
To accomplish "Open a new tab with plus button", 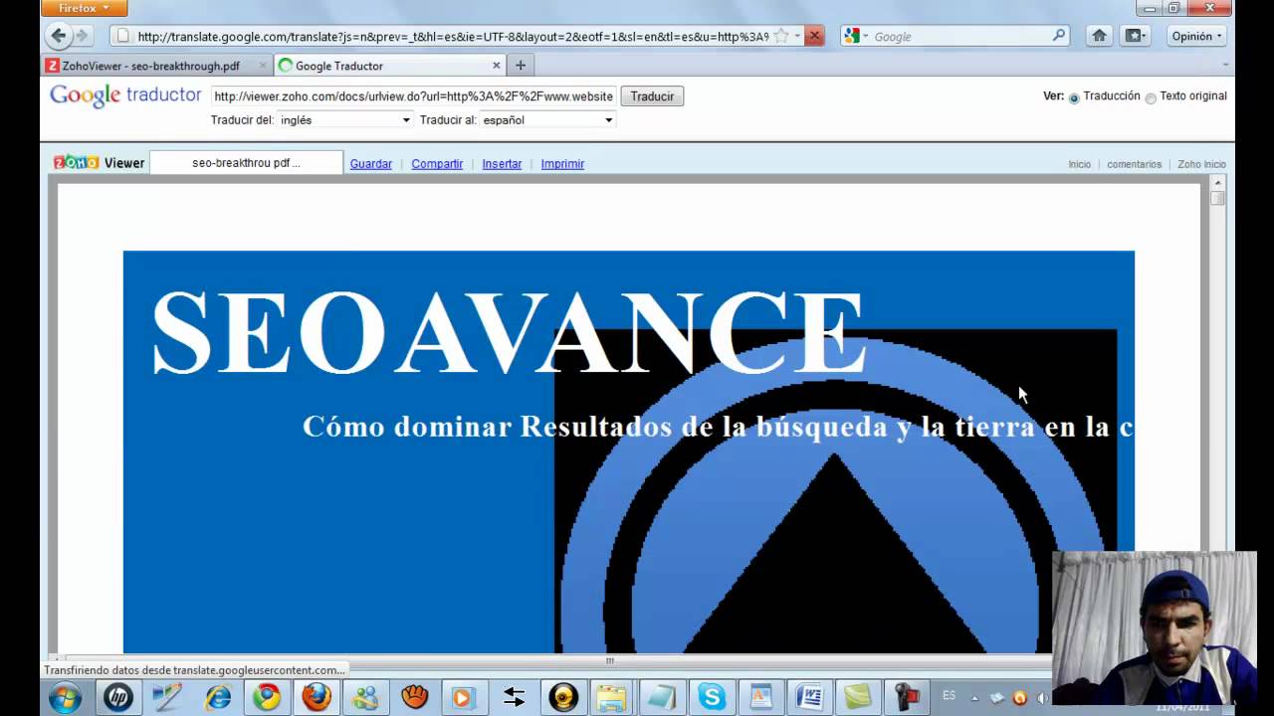I will [520, 66].
